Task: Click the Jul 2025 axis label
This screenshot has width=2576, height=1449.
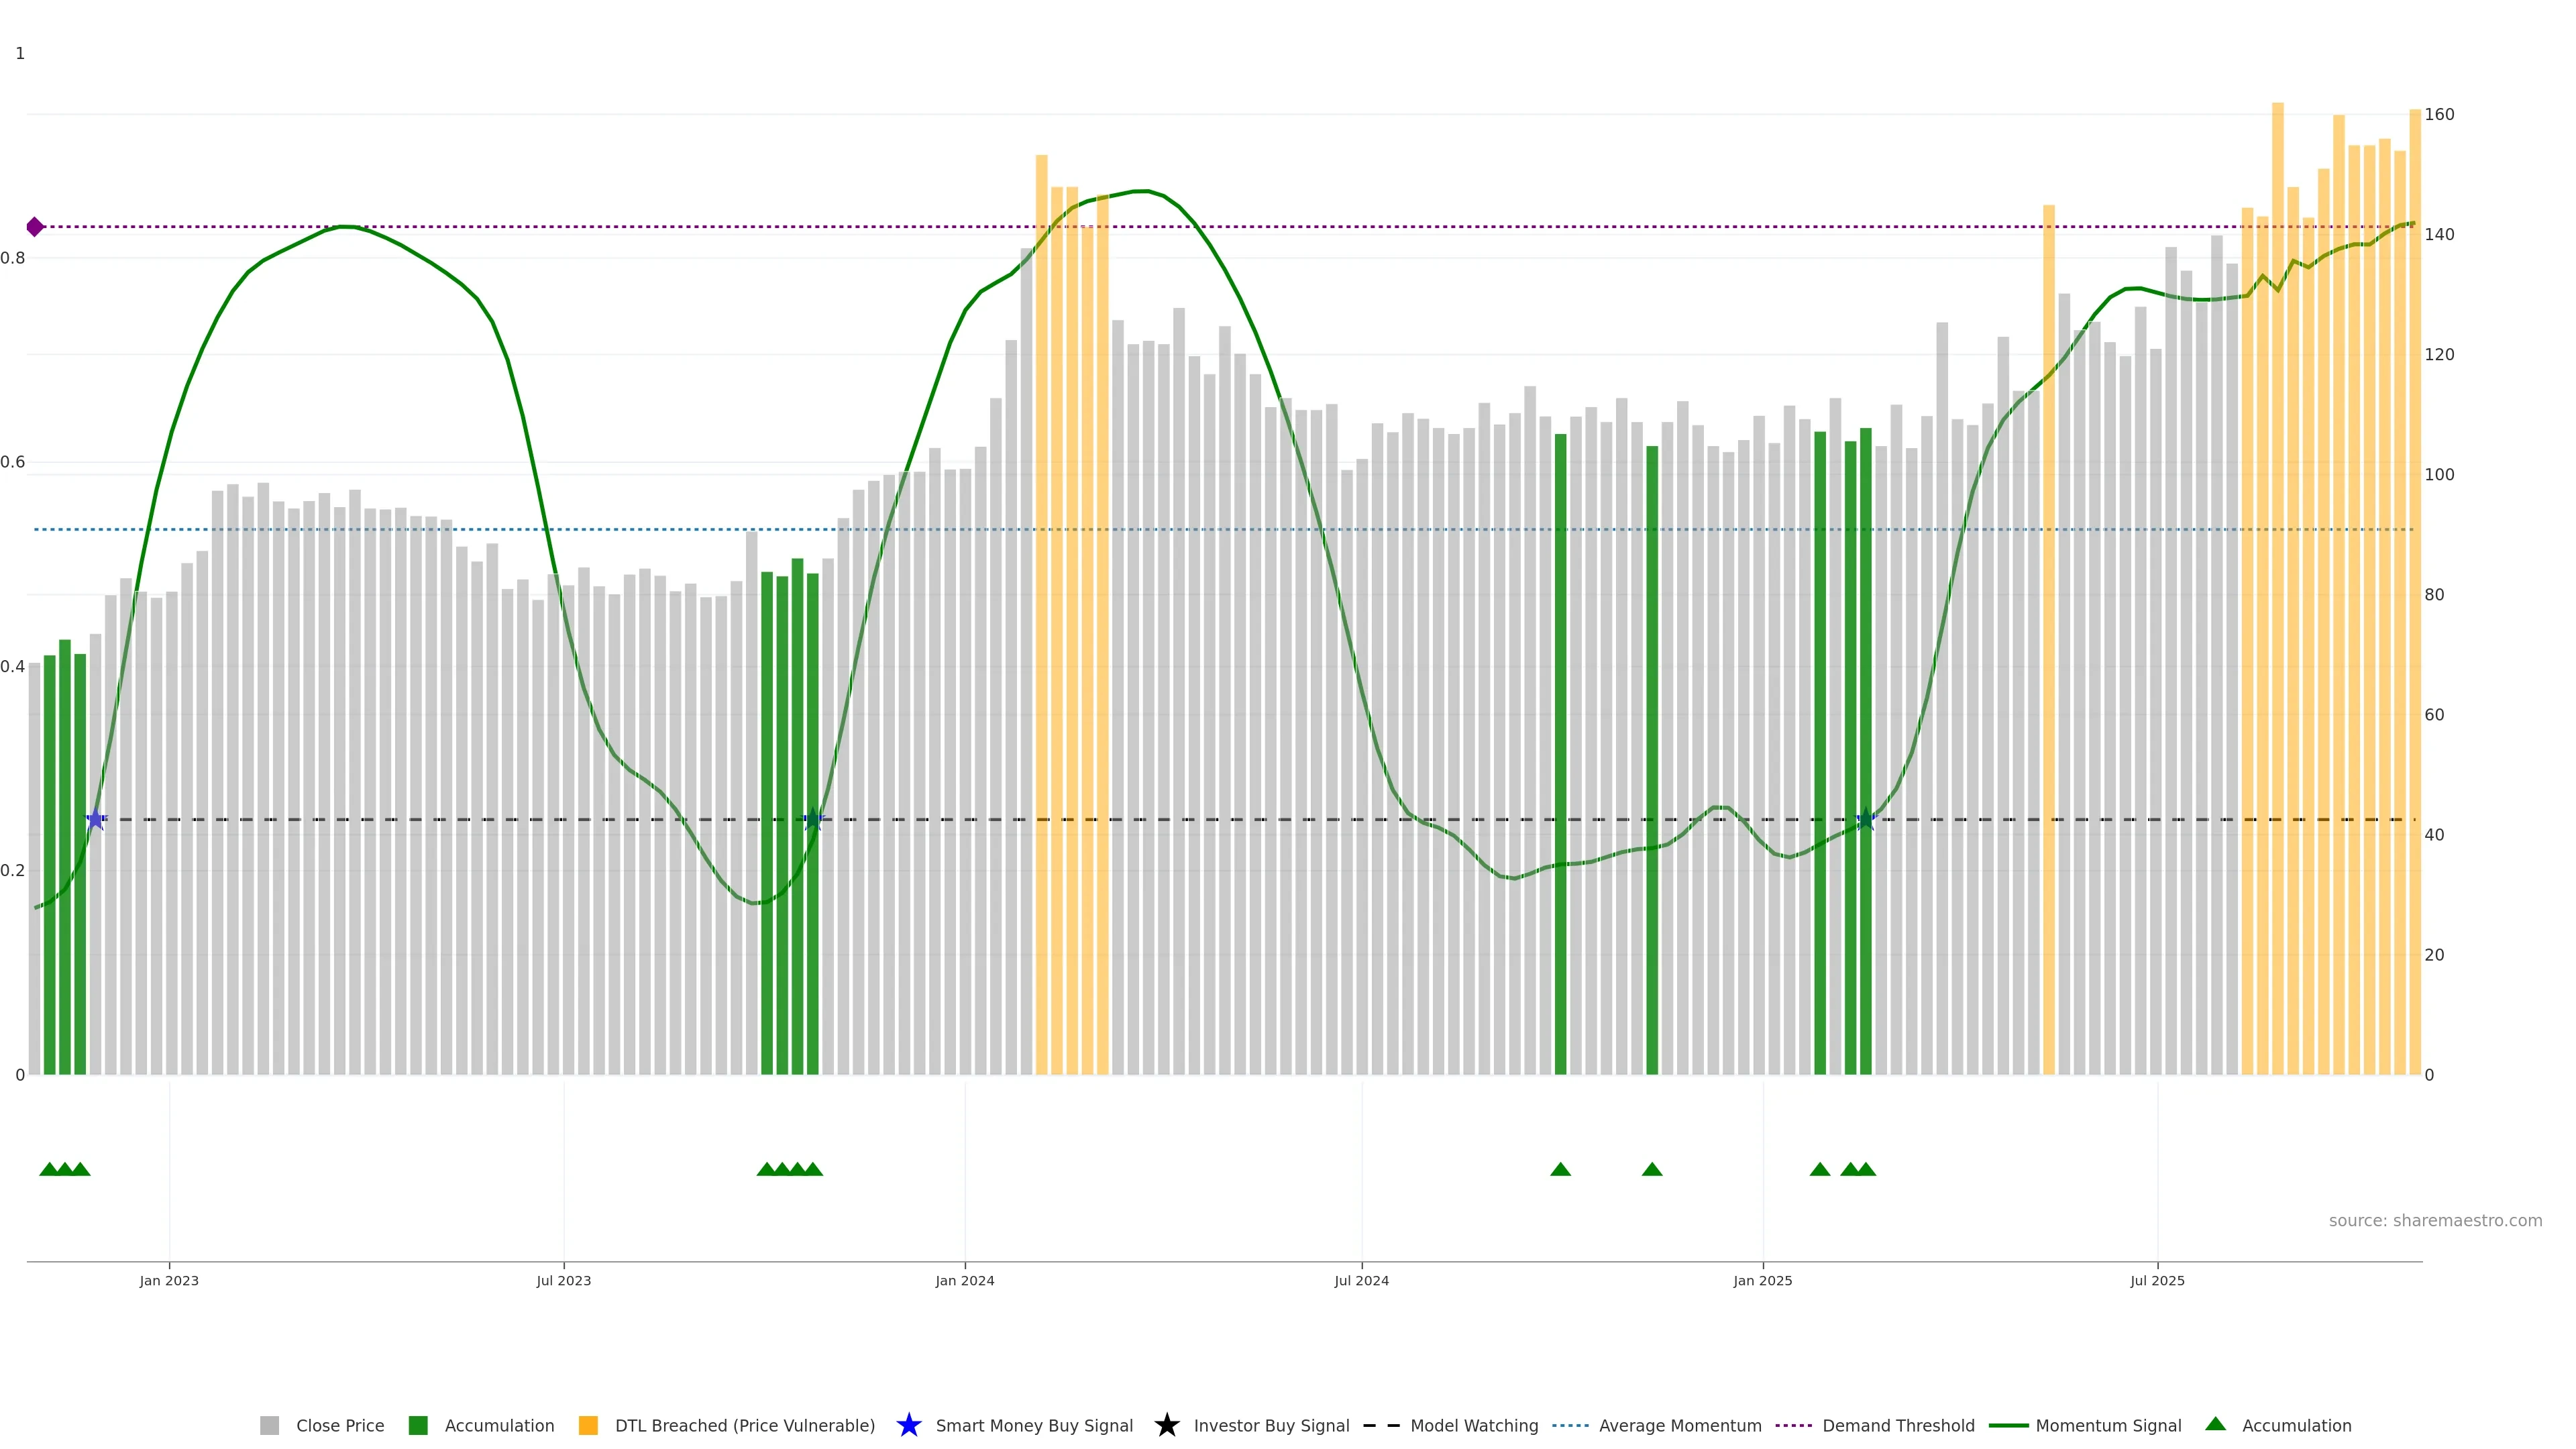Action: 2157,1280
